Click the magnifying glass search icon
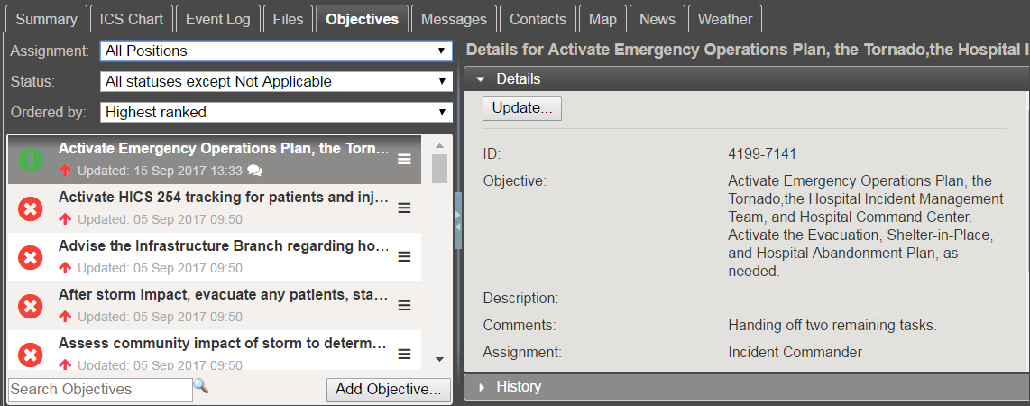1030x406 pixels. (x=201, y=386)
